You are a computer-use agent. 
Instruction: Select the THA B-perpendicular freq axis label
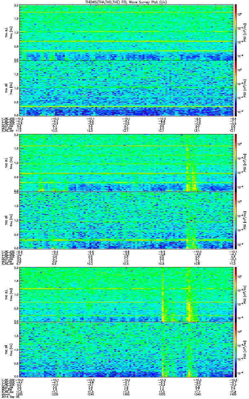pyautogui.click(x=8, y=33)
